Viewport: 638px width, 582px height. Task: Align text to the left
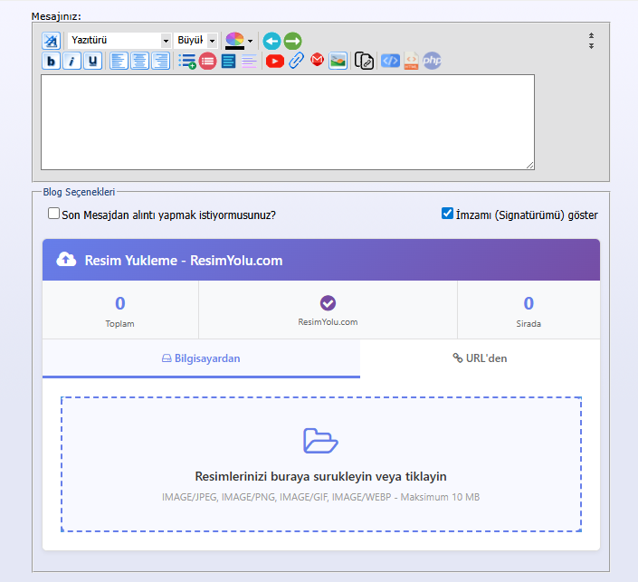point(119,61)
